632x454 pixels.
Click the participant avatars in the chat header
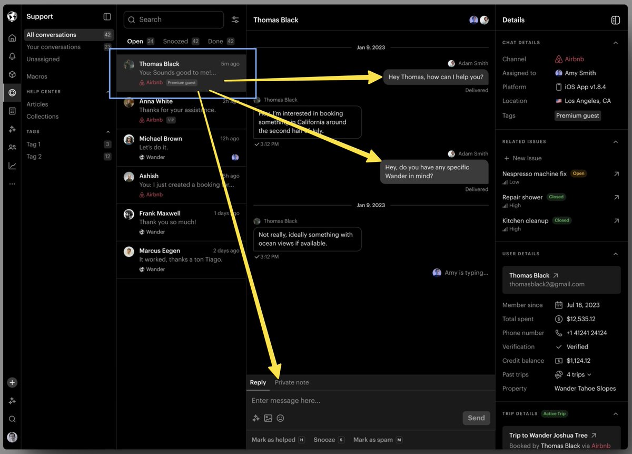[x=479, y=20]
